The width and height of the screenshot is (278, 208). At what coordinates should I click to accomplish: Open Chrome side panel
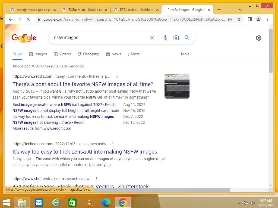pos(250,19)
